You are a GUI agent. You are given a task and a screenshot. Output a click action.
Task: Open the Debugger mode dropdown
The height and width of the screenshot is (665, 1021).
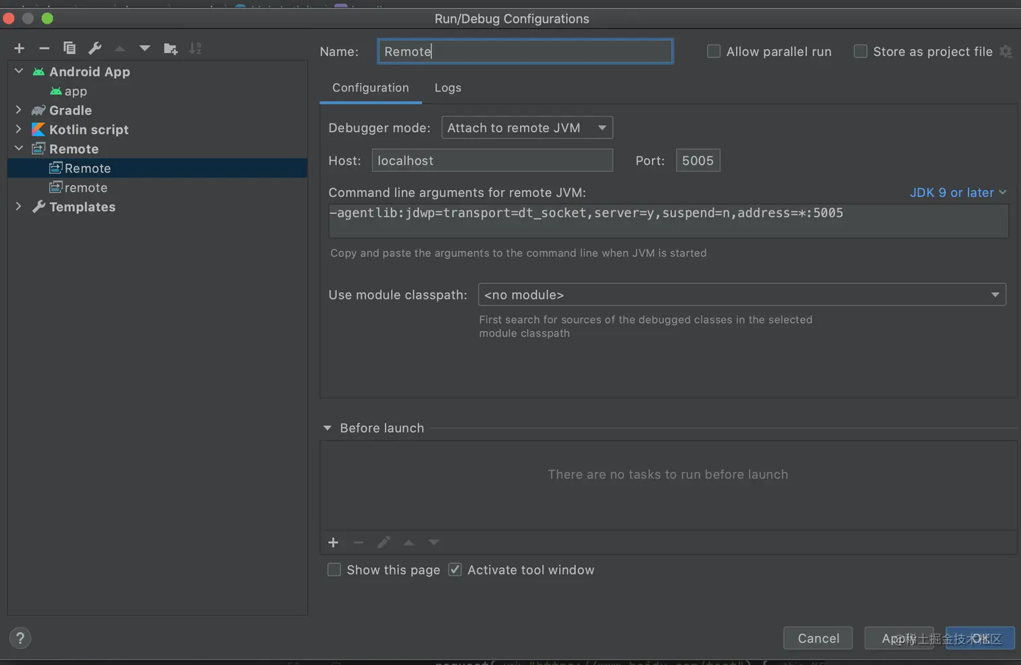[x=527, y=127]
